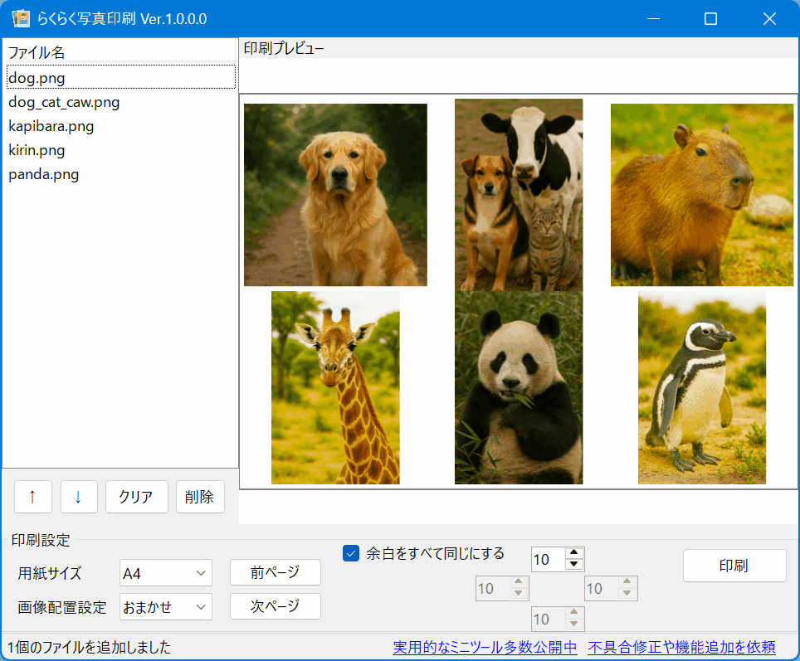Open the 用紙サイズ dropdown showing A4
Image resolution: width=800 pixels, height=661 pixels.
pos(165,572)
